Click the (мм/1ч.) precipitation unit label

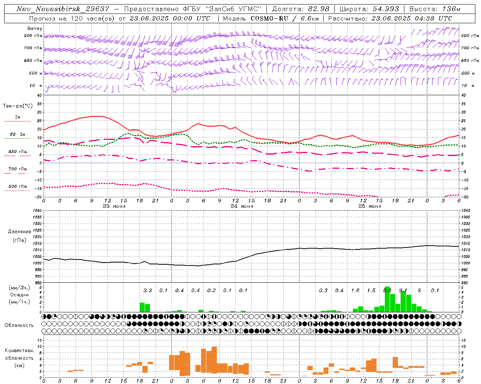(20, 302)
